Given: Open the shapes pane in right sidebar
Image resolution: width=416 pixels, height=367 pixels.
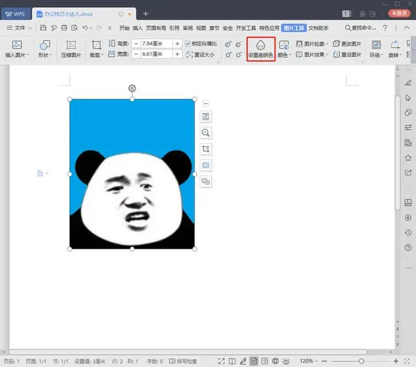Looking at the screenshot, I should point(408,113).
